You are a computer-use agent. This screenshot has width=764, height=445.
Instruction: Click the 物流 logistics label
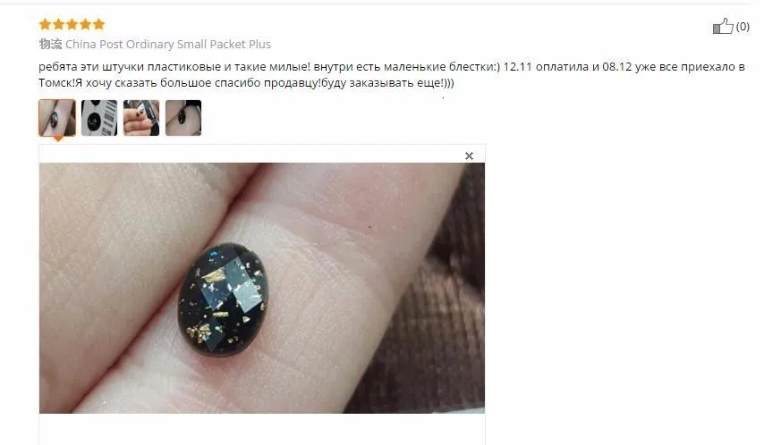tap(50, 45)
